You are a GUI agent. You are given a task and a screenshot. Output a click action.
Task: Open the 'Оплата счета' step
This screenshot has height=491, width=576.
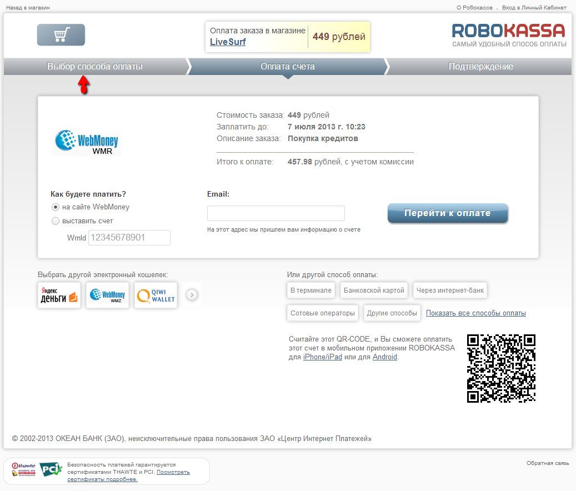[x=288, y=67]
